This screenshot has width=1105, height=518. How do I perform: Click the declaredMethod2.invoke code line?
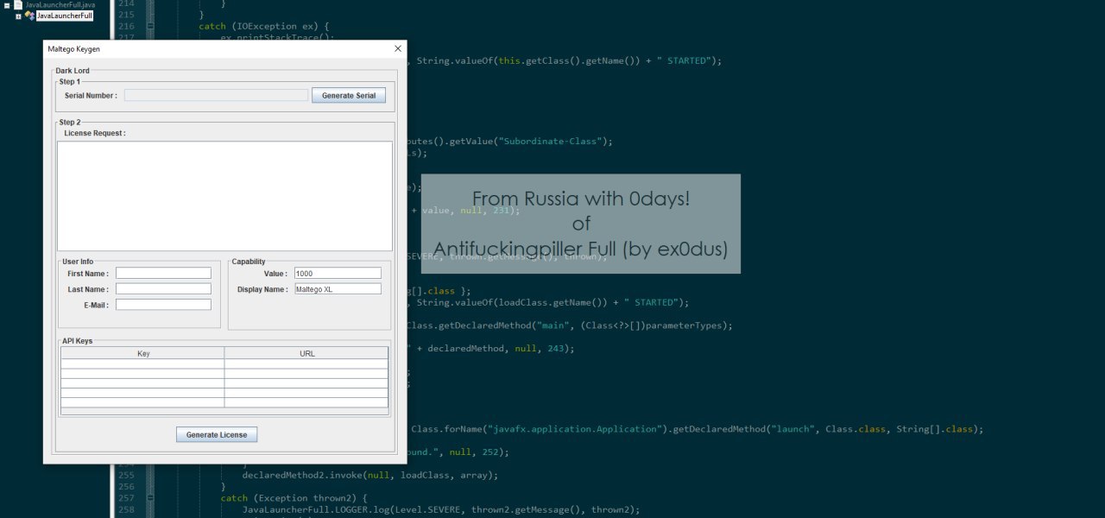click(x=370, y=475)
